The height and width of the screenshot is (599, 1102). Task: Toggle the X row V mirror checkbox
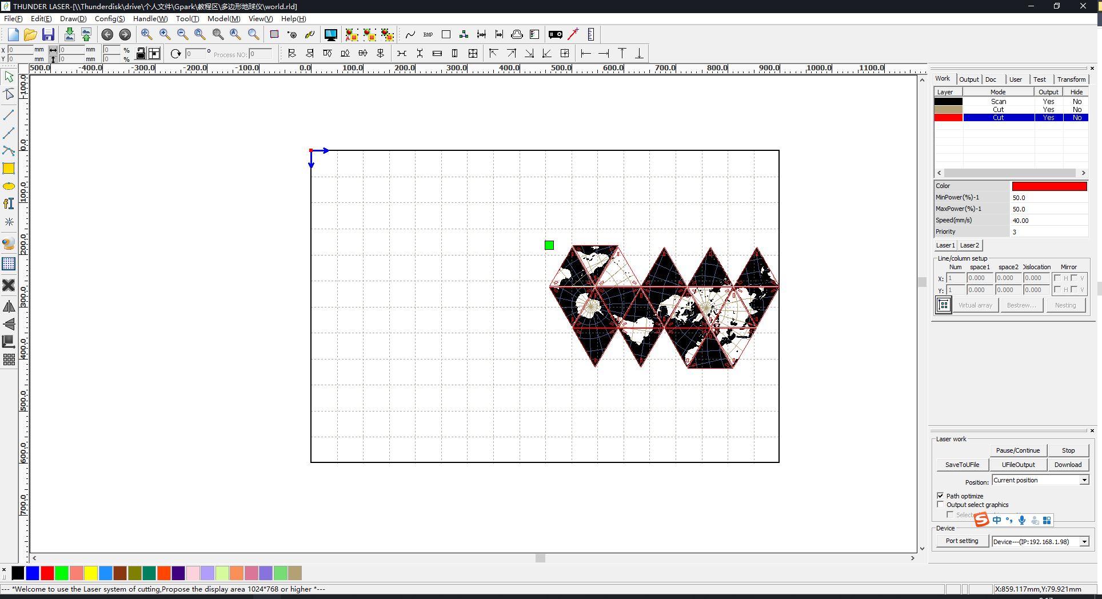[1074, 278]
